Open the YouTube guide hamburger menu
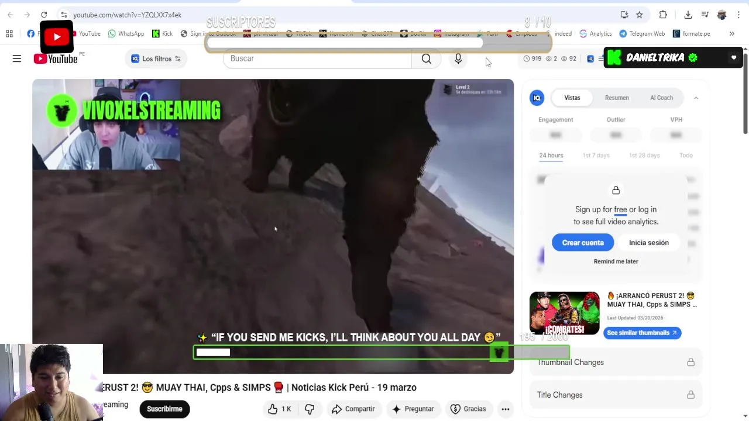 click(17, 58)
